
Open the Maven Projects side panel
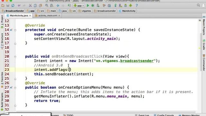point(204,26)
